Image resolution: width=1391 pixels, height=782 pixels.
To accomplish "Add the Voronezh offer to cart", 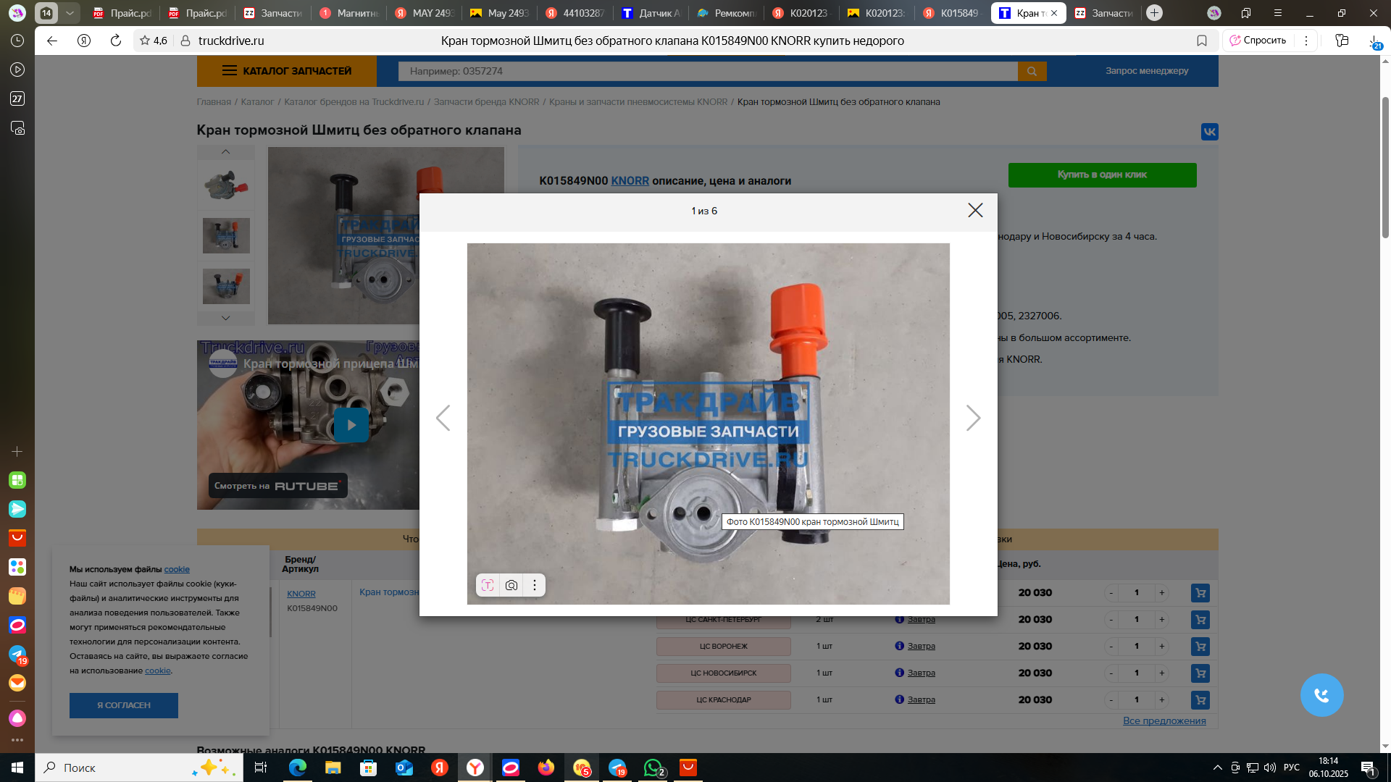I will coord(1200,647).
